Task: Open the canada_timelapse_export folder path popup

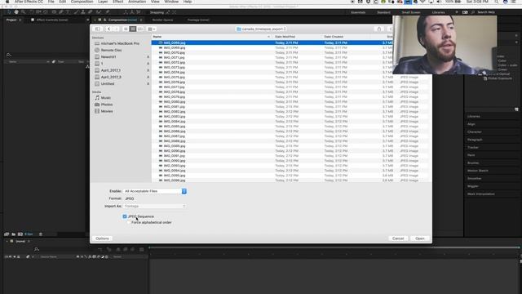Action: click(261, 29)
